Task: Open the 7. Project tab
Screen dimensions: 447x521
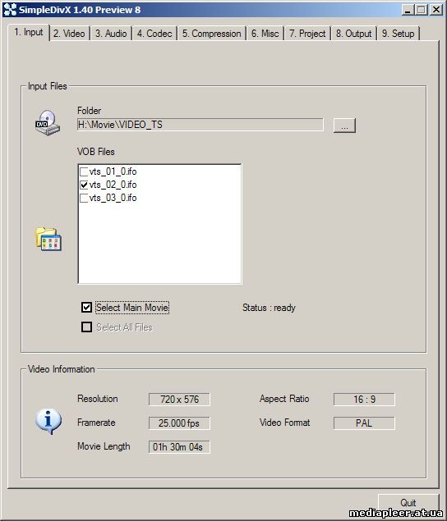Action: pos(307,34)
